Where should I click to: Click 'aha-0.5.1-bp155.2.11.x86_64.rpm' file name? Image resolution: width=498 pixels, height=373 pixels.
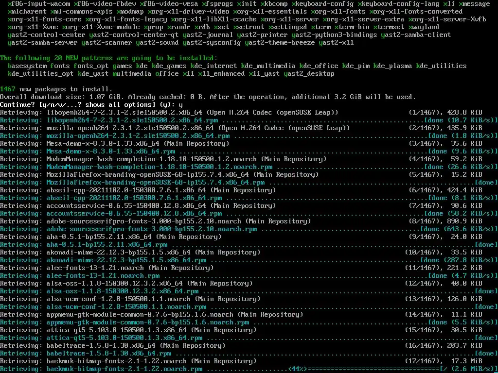click(x=107, y=245)
